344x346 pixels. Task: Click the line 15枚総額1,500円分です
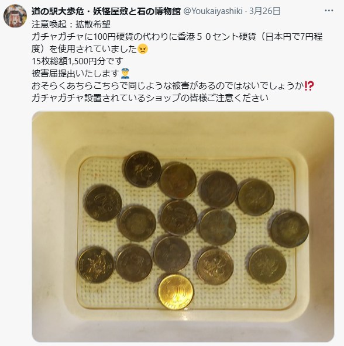tap(77, 61)
